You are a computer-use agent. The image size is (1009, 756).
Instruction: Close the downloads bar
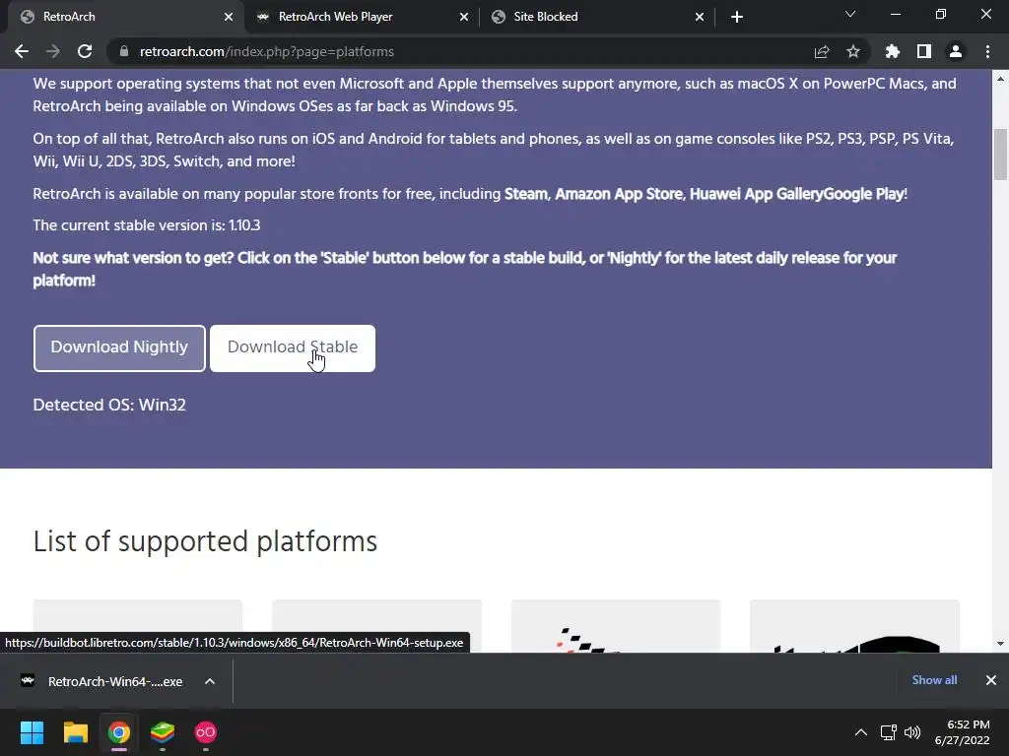991,680
